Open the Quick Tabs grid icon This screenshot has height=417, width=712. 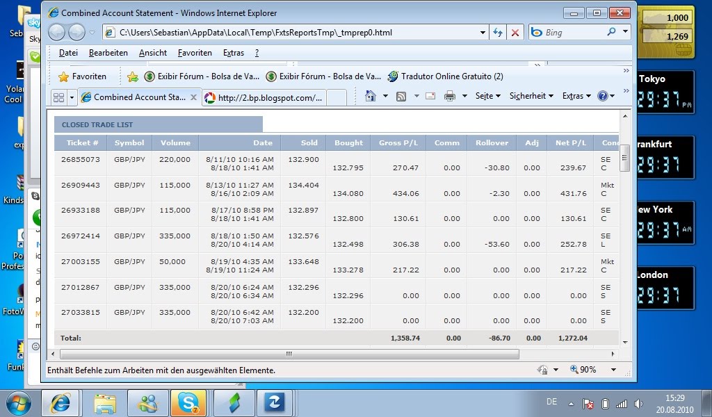58,97
